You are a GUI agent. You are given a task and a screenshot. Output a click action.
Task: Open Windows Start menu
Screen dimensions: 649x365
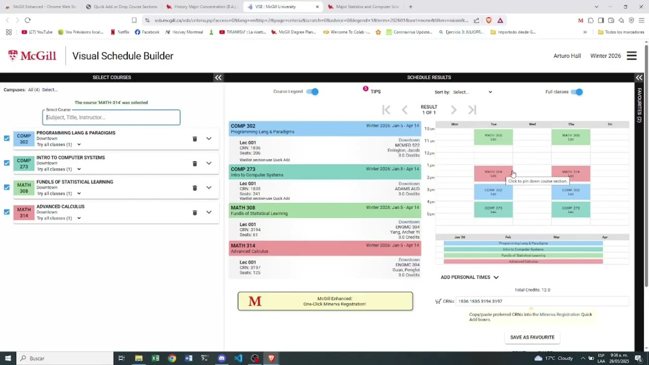pos(8,358)
